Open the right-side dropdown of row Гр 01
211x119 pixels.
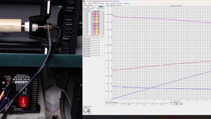(x=102, y=12)
